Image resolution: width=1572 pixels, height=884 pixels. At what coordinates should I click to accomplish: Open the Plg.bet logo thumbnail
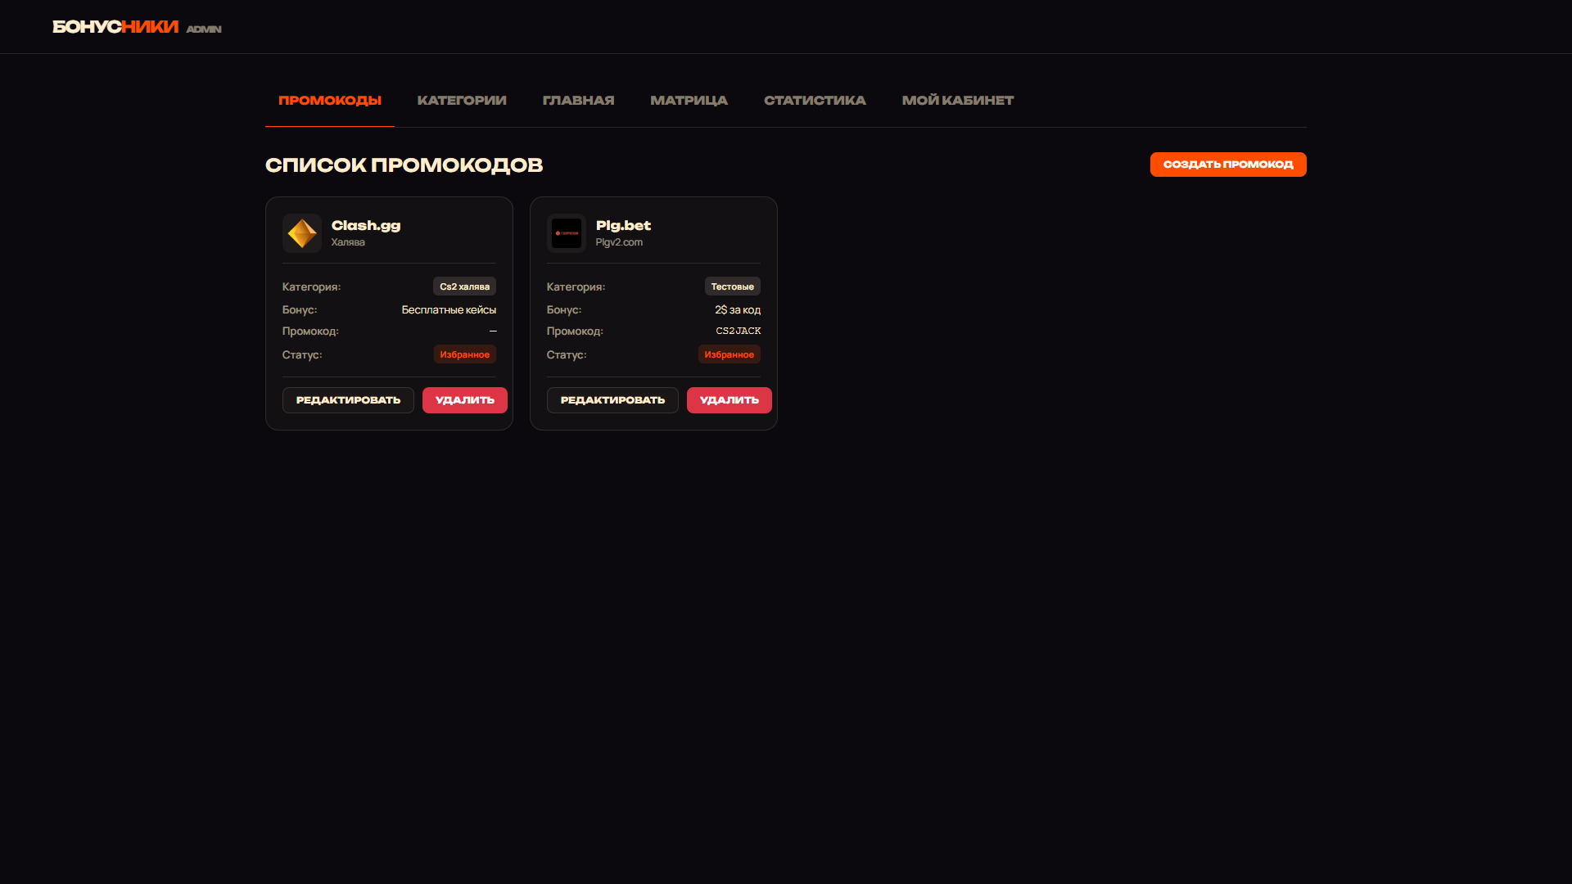567,233
